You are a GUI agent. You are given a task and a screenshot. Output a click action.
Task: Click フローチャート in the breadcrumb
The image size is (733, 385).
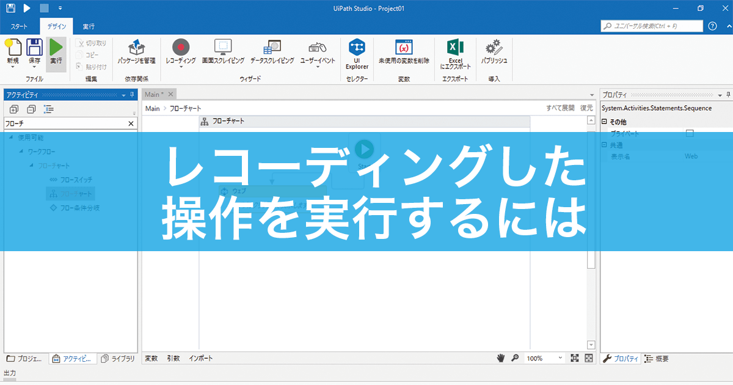(185, 108)
